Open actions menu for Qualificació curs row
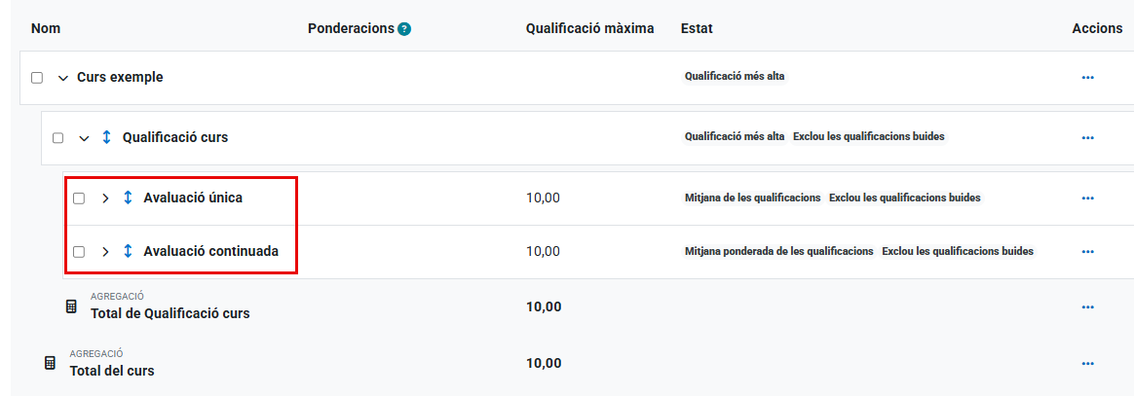The width and height of the screenshot is (1134, 396). [1087, 138]
